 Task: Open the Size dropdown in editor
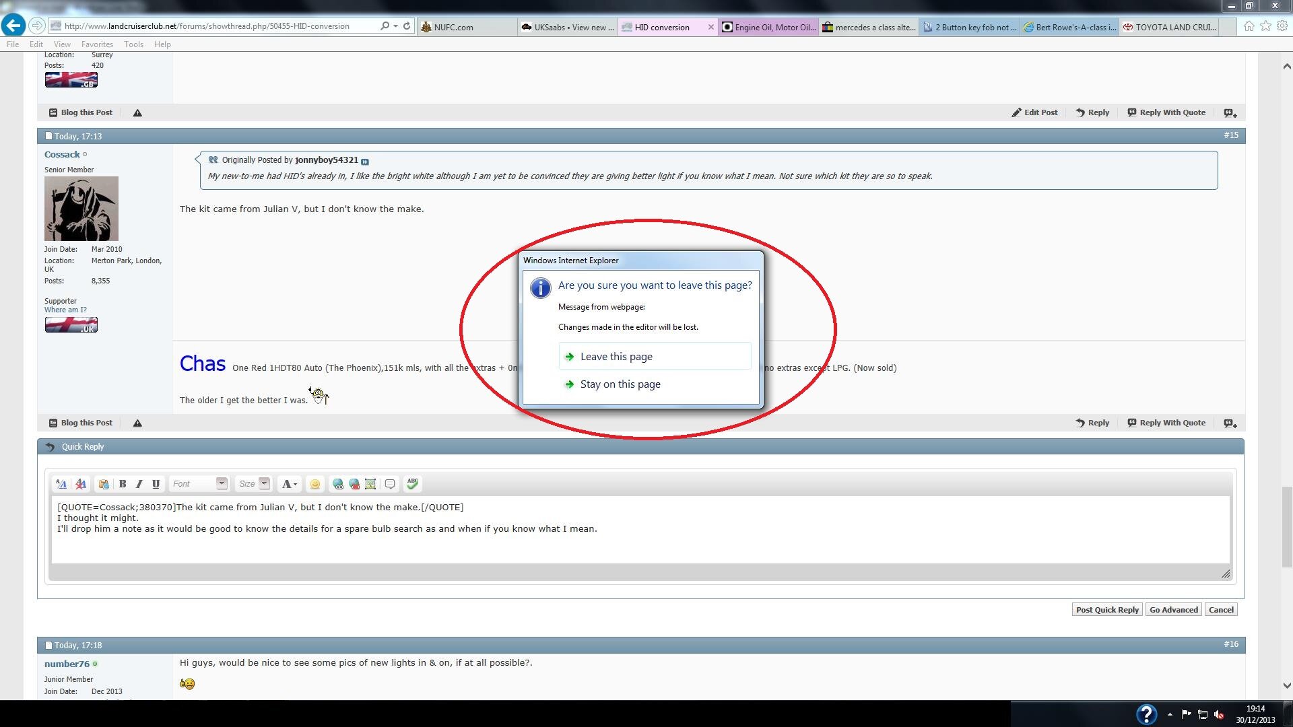253,483
